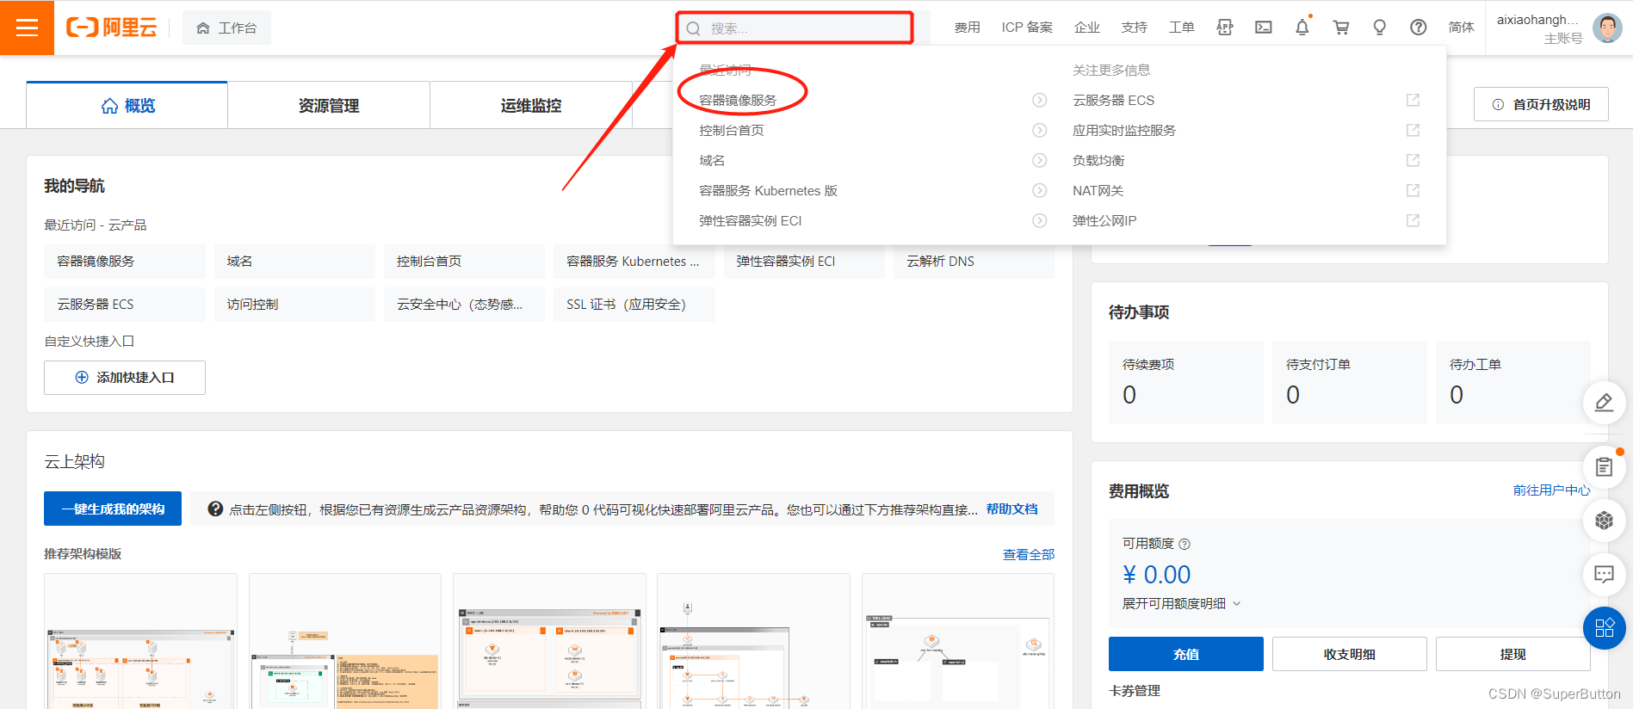The height and width of the screenshot is (709, 1633).
Task: Click the 待支付订单 count card
Action: (x=1350, y=382)
